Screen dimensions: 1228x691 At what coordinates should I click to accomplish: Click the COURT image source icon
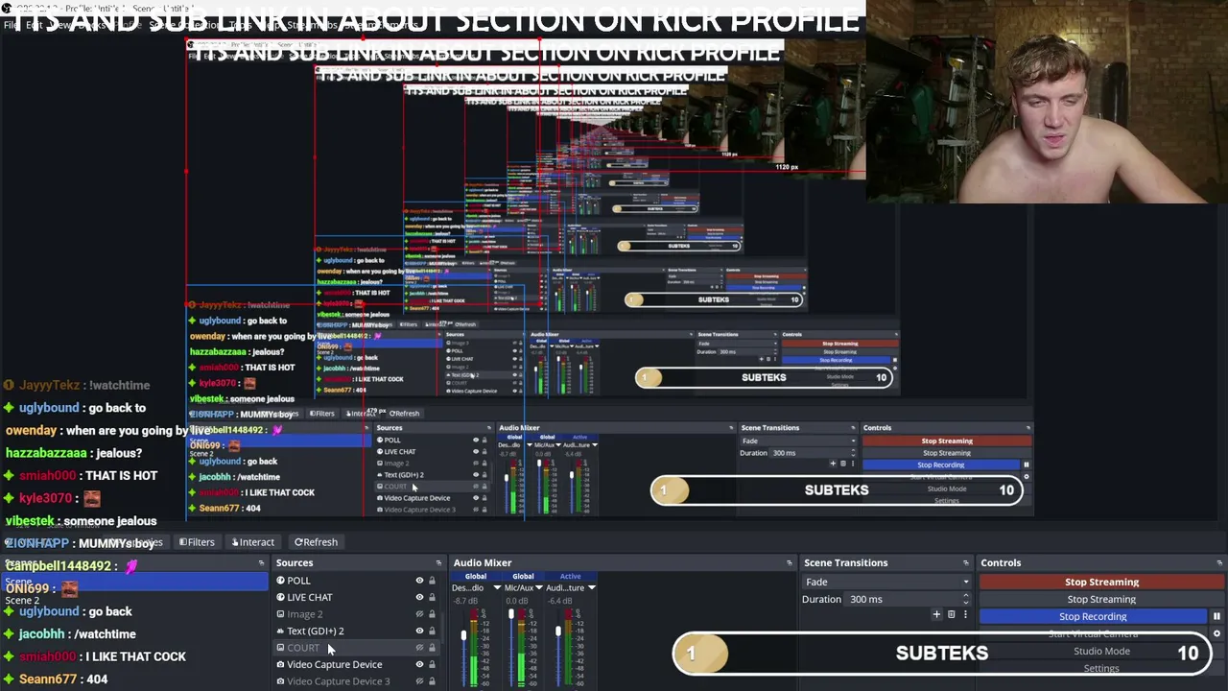click(x=280, y=648)
